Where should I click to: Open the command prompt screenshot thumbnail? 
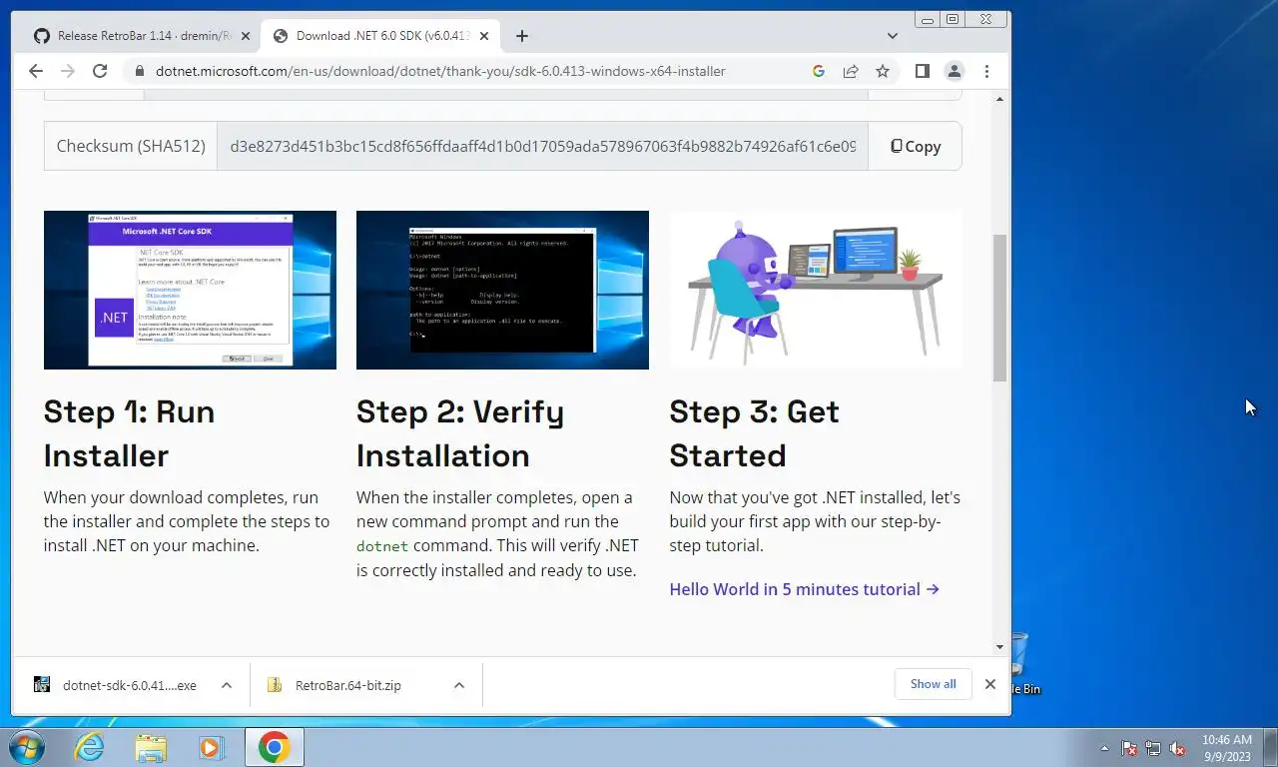[x=502, y=290]
